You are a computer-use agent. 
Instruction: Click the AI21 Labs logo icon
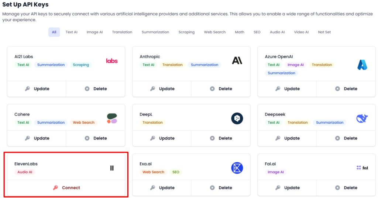point(111,61)
